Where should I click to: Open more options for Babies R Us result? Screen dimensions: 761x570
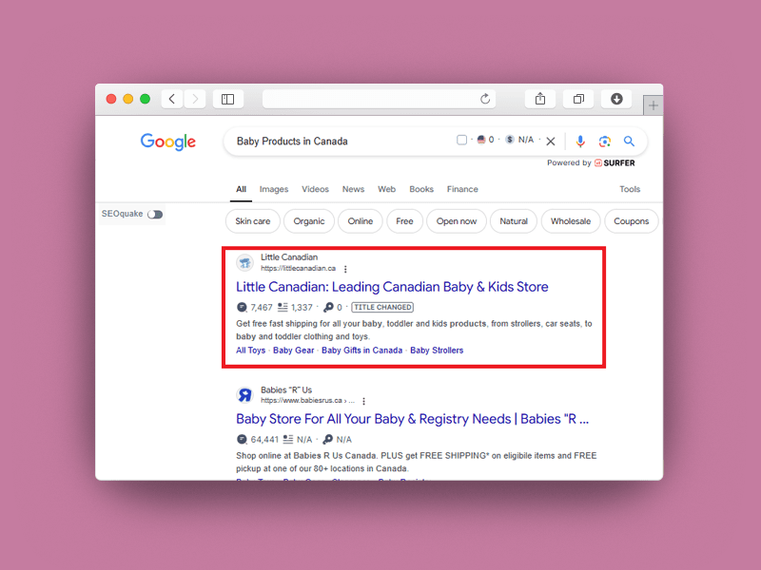pos(363,401)
